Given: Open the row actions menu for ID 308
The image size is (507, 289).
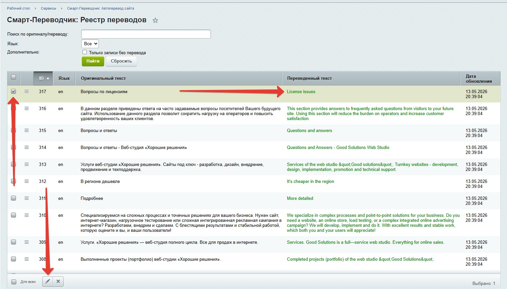Looking at the screenshot, I should [x=27, y=259].
